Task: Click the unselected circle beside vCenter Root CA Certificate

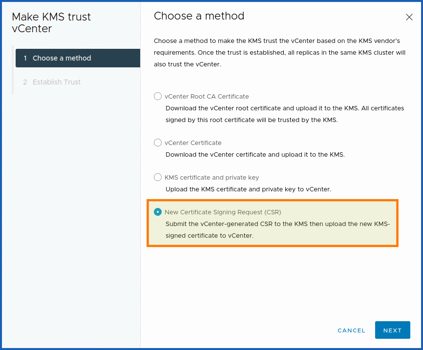Action: click(158, 96)
